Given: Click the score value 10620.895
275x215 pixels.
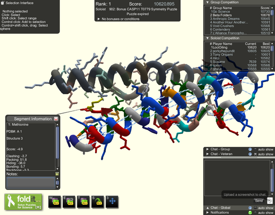Looking at the screenshot, I should (x=164, y=4).
